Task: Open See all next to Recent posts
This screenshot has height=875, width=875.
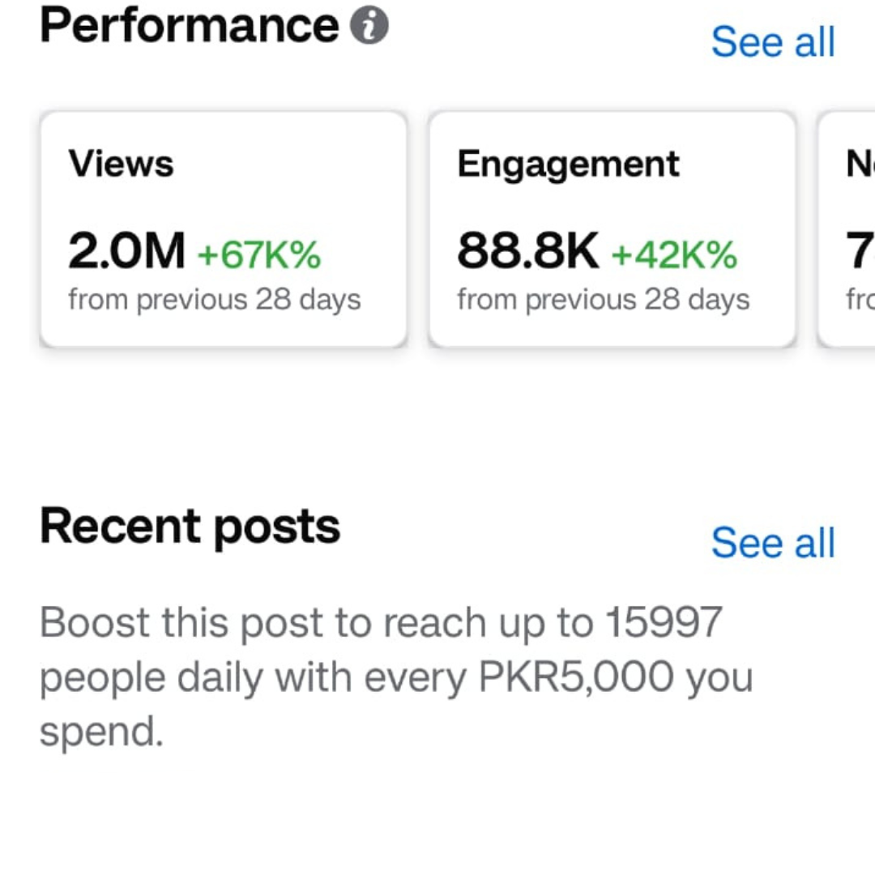Action: 773,542
